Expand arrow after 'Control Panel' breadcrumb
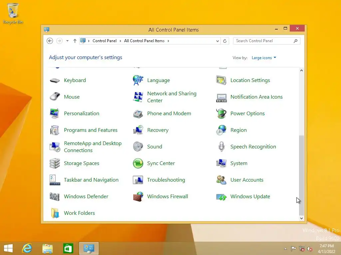The image size is (341, 255). click(120, 41)
